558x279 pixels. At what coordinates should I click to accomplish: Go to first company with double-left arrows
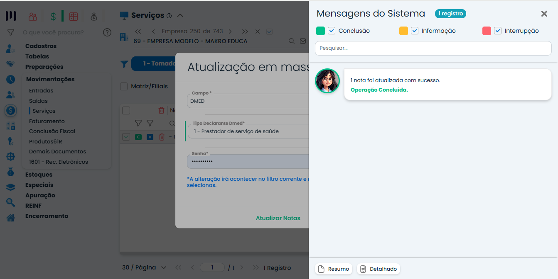[138, 32]
